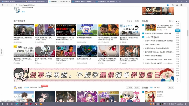Jump to 动画 in right side navigation

(177, 26)
